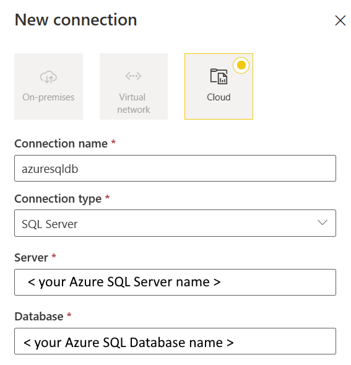Click into the Database name field
This screenshot has height=365, width=351.
point(175,341)
